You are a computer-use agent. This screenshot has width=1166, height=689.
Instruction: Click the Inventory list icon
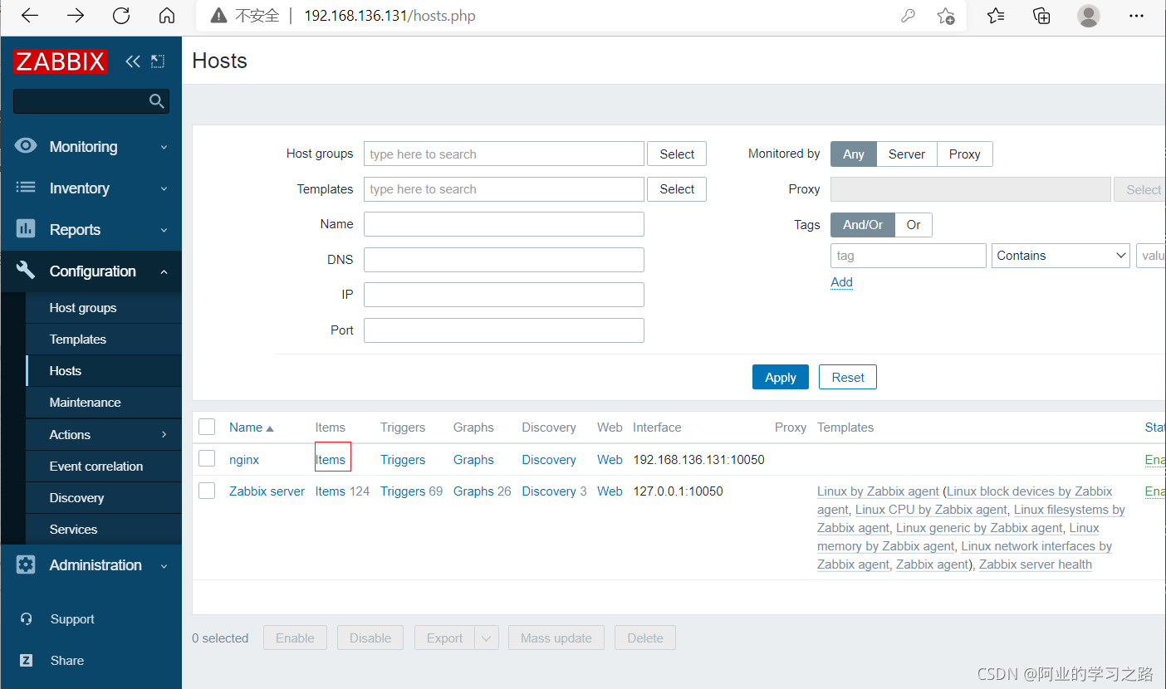pos(26,188)
